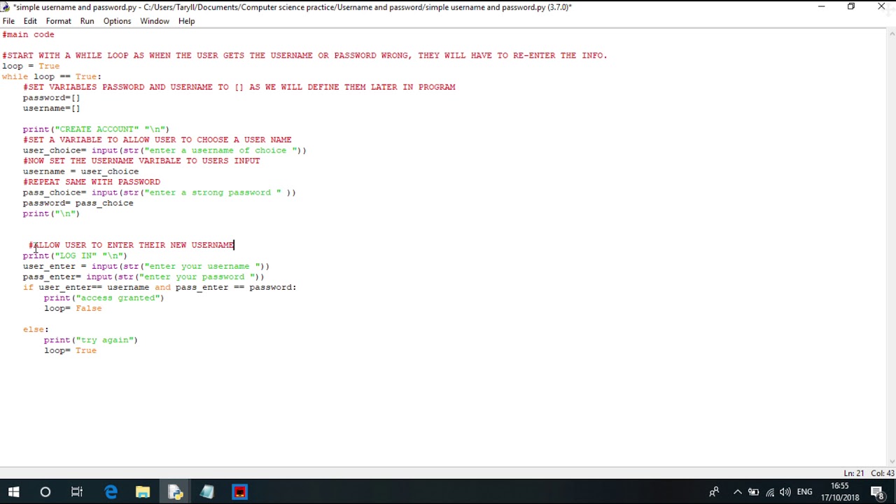Open the Action Center notifications icon
The height and width of the screenshot is (504, 896).
coord(878,492)
